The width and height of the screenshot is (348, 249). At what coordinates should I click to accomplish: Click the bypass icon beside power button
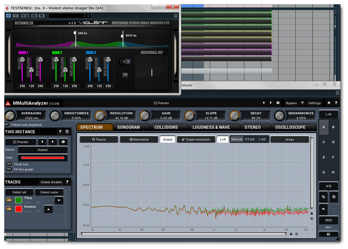tap(16, 16)
